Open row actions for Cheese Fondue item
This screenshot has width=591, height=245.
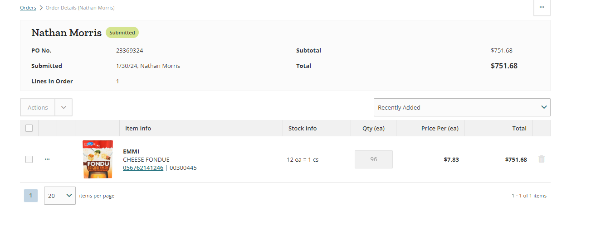pos(47,159)
